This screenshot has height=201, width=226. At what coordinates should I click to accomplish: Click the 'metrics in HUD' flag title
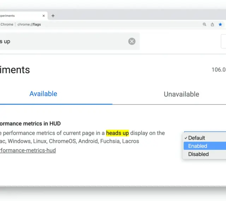[x=30, y=123]
